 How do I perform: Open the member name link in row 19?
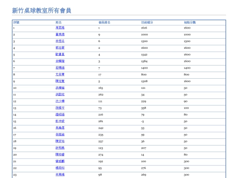pos(60,148)
